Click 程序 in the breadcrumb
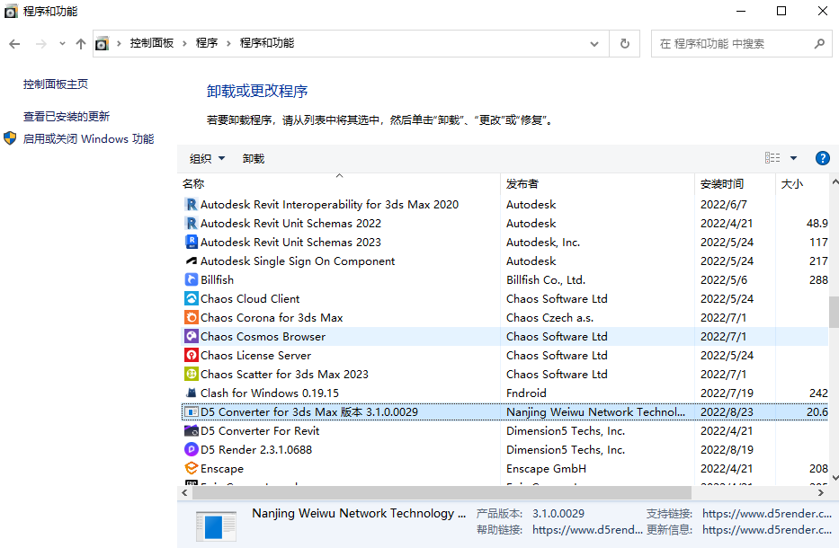 [x=207, y=43]
